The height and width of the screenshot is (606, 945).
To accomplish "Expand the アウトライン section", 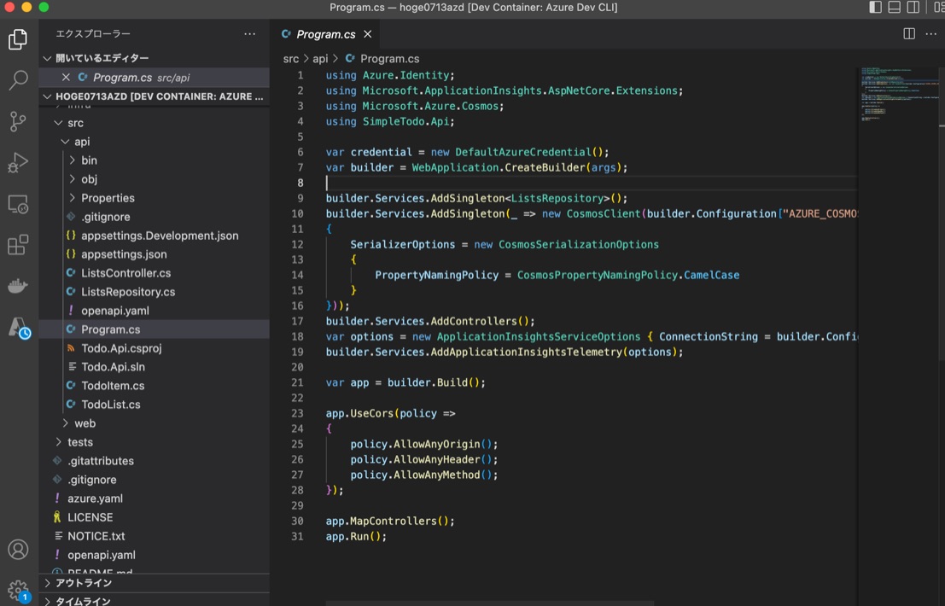I will (x=85, y=583).
